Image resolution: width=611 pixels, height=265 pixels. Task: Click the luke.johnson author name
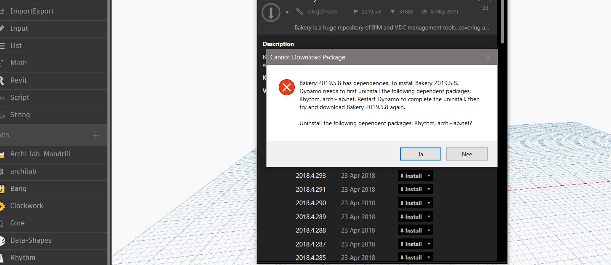(x=322, y=12)
